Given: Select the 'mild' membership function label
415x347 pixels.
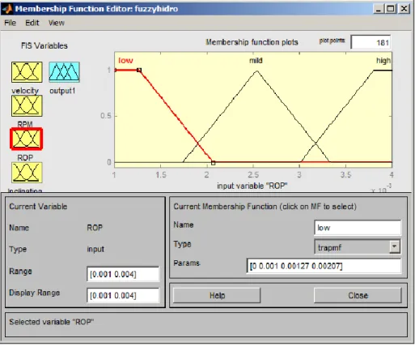Looking at the screenshot, I should [256, 60].
